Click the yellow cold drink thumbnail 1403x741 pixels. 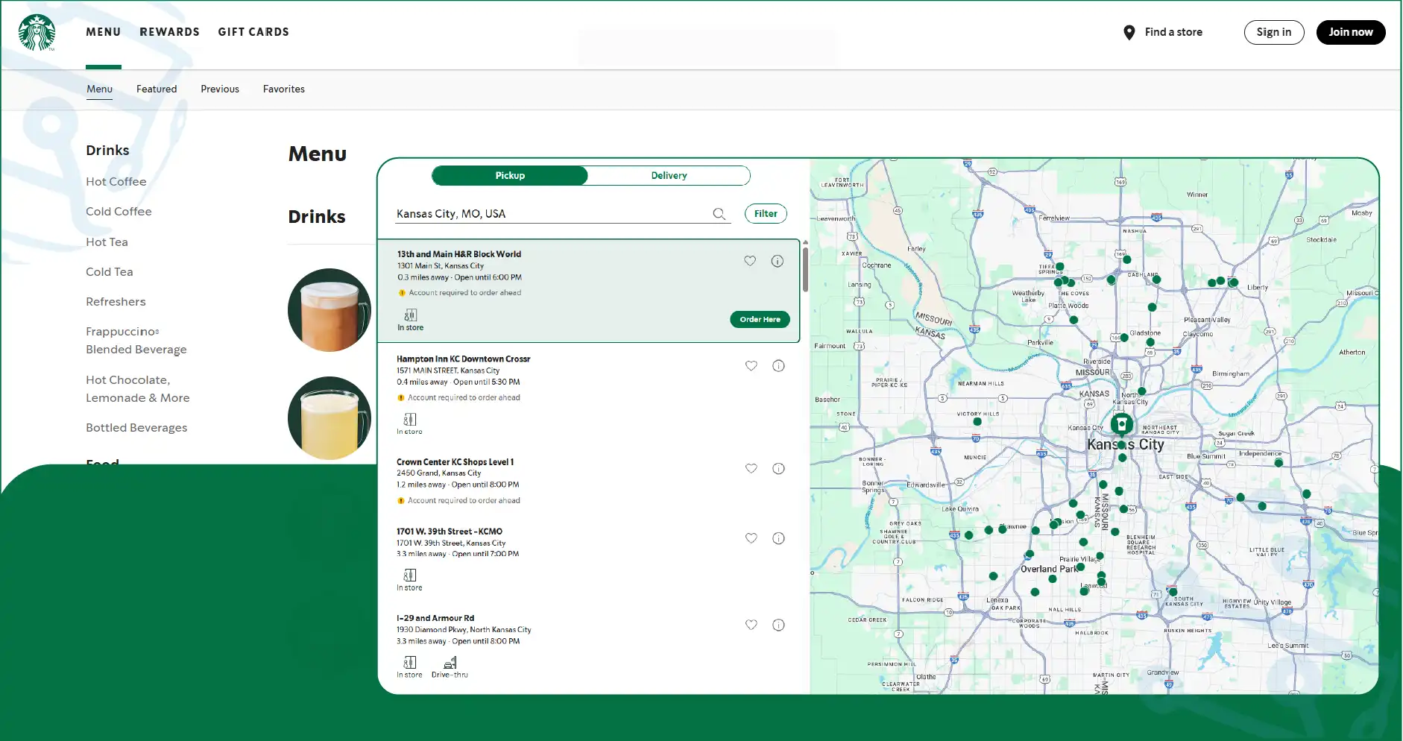330,418
